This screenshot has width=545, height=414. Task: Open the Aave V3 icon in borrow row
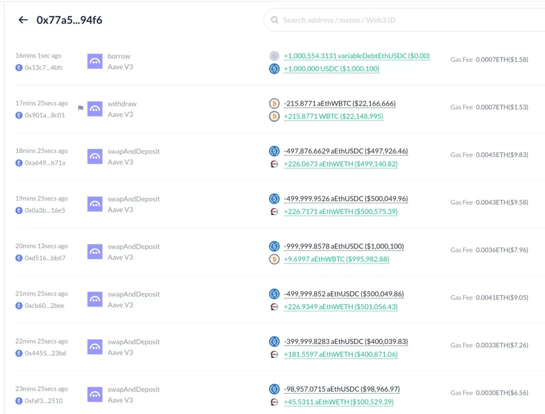(95, 61)
